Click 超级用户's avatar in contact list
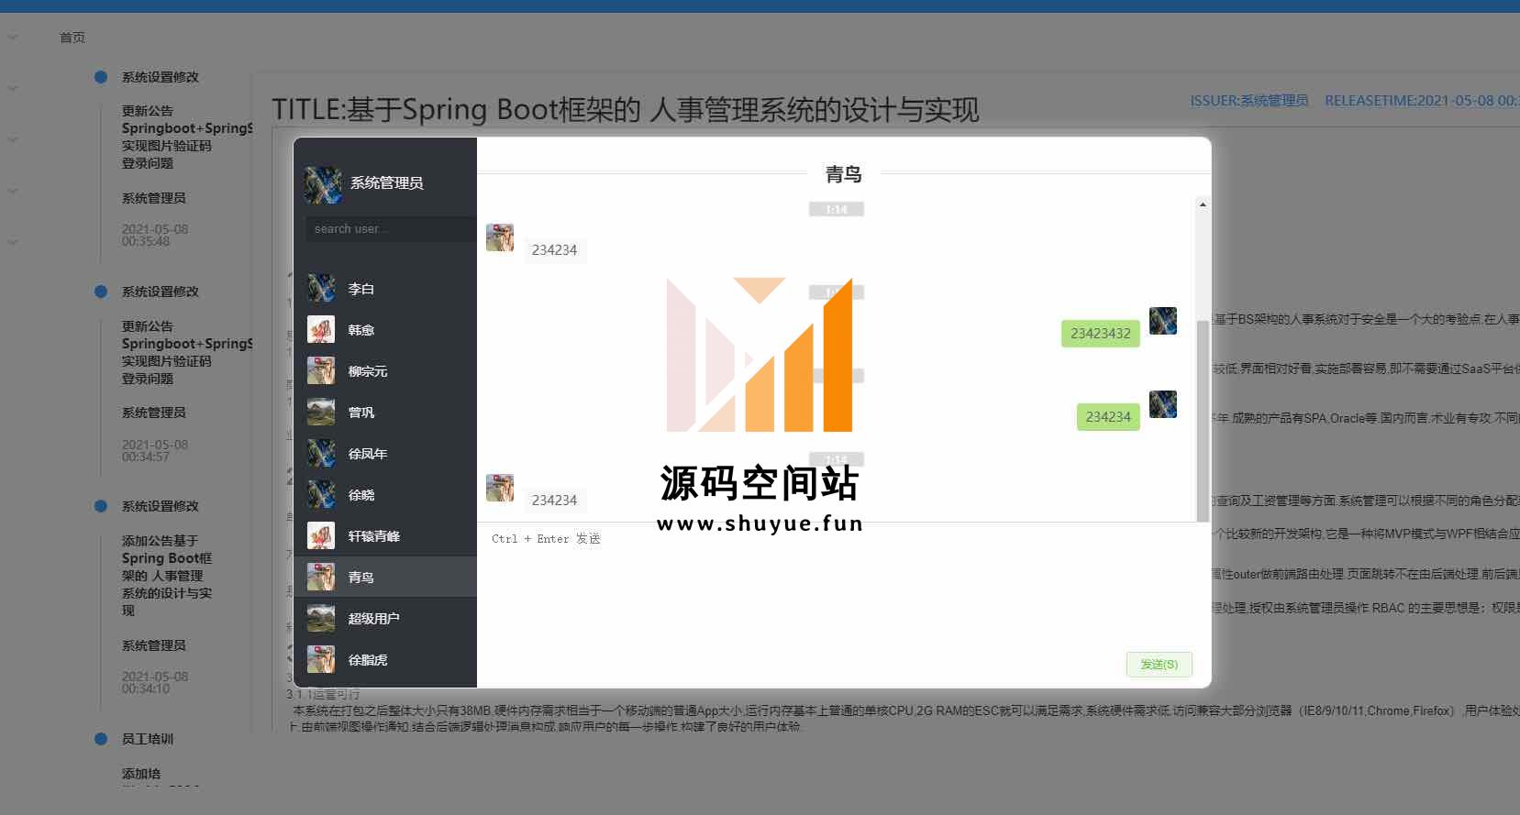 (321, 618)
